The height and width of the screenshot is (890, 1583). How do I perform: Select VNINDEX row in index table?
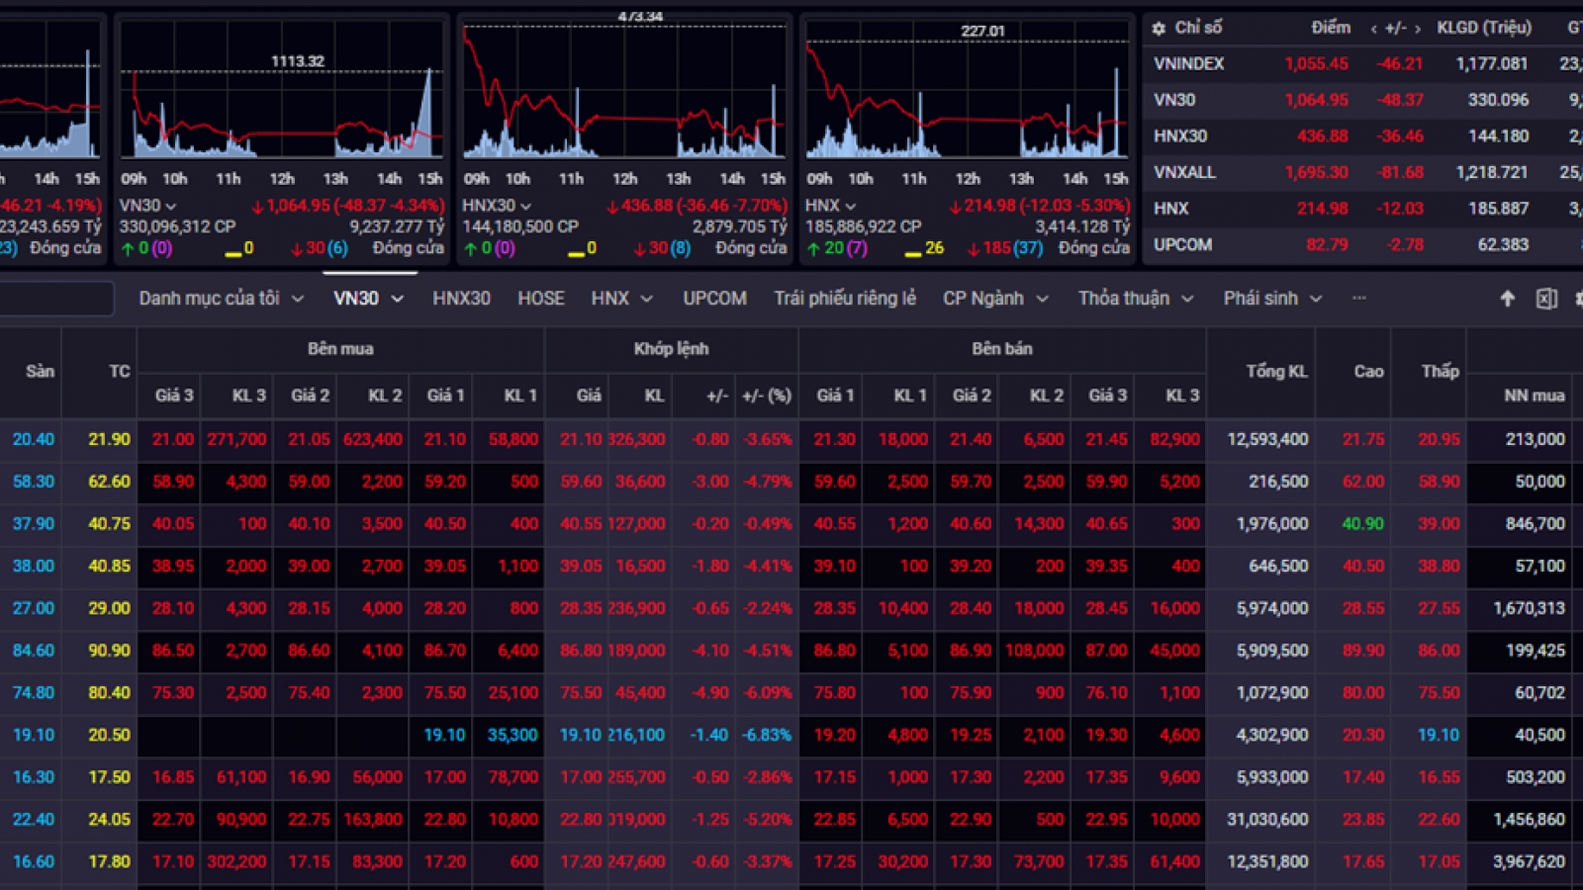tap(1362, 63)
